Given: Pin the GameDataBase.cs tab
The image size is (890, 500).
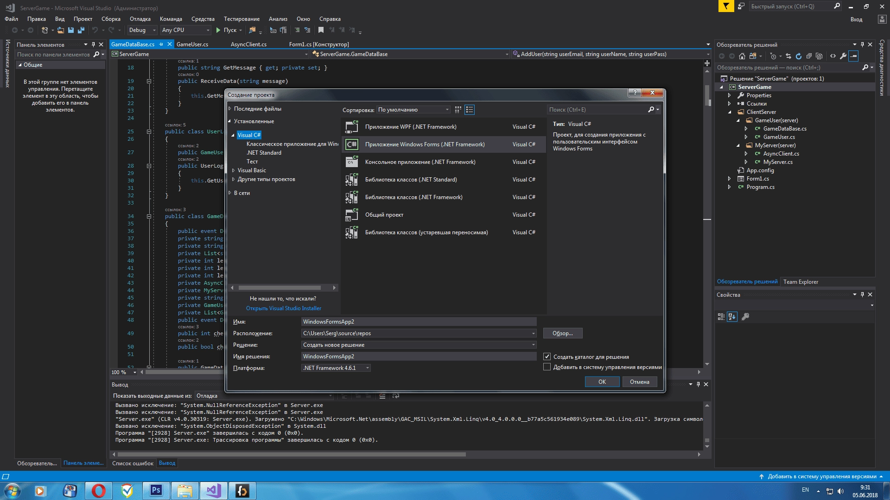Looking at the screenshot, I should (x=161, y=44).
